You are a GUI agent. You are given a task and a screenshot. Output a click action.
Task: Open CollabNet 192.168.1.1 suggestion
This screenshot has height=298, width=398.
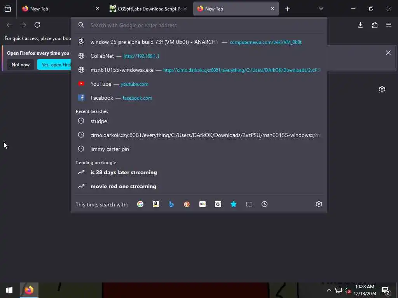click(x=199, y=56)
